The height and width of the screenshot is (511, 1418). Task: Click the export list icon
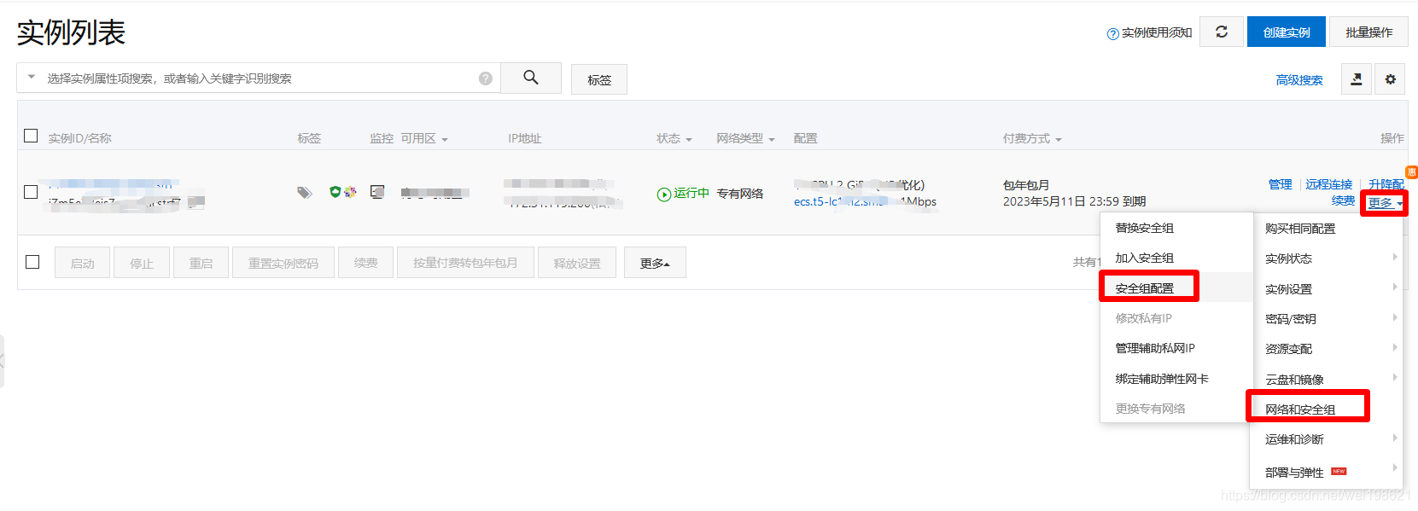(x=1357, y=79)
